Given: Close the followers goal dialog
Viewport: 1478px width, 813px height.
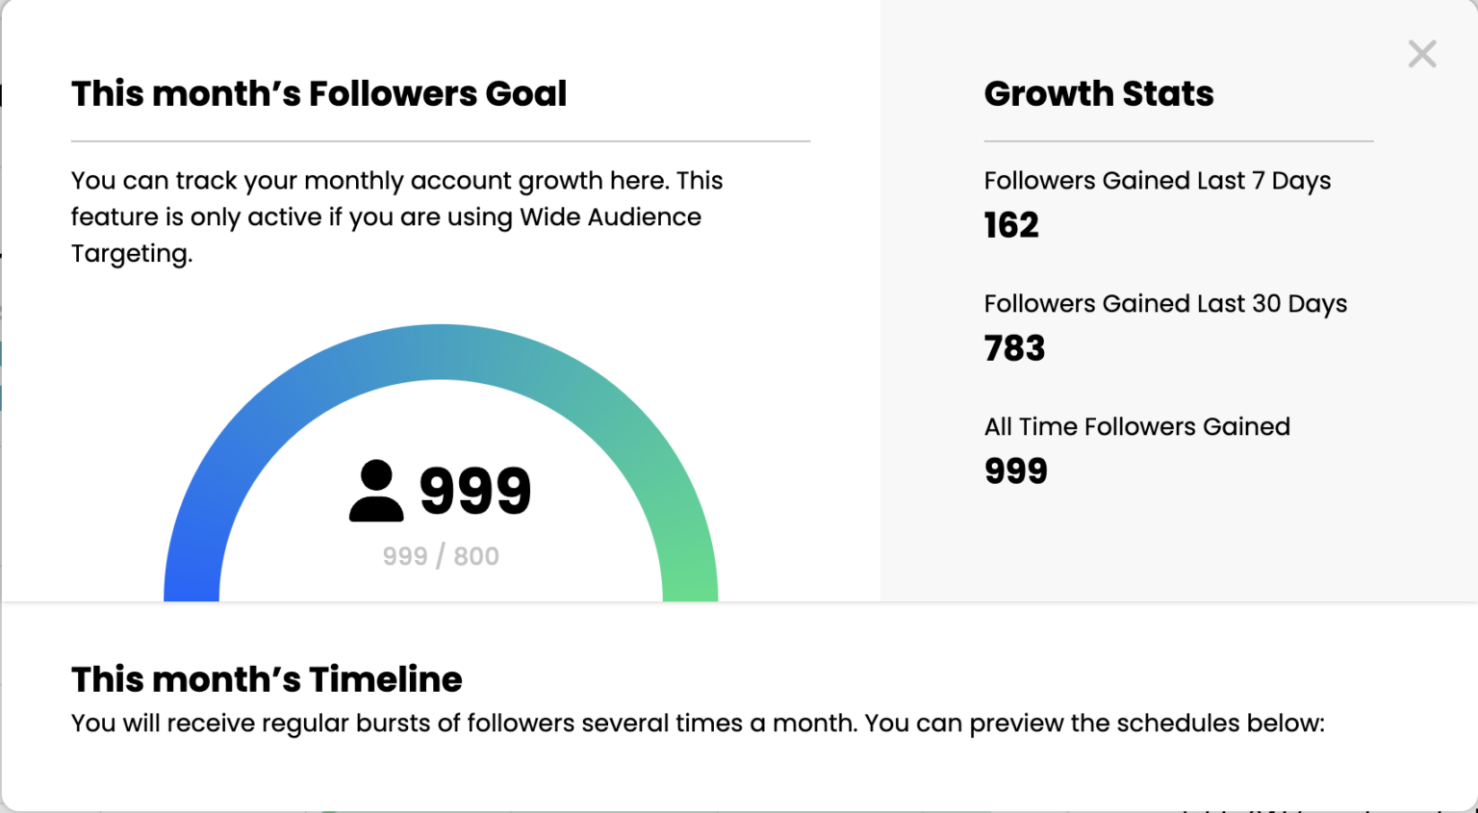Looking at the screenshot, I should pos(1421,54).
